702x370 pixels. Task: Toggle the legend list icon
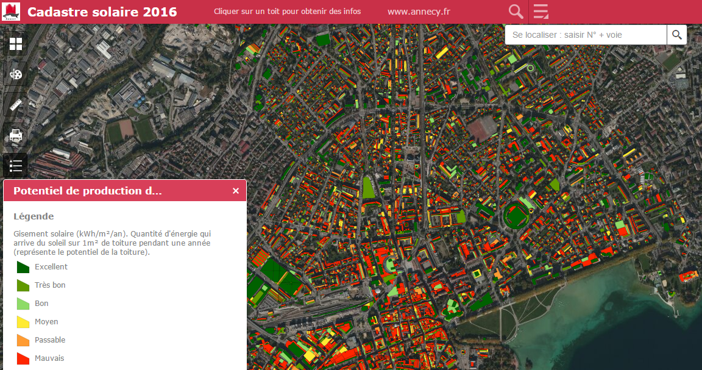[x=15, y=165]
